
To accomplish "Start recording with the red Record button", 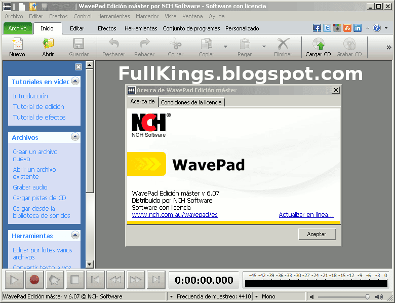I will 34,280.
